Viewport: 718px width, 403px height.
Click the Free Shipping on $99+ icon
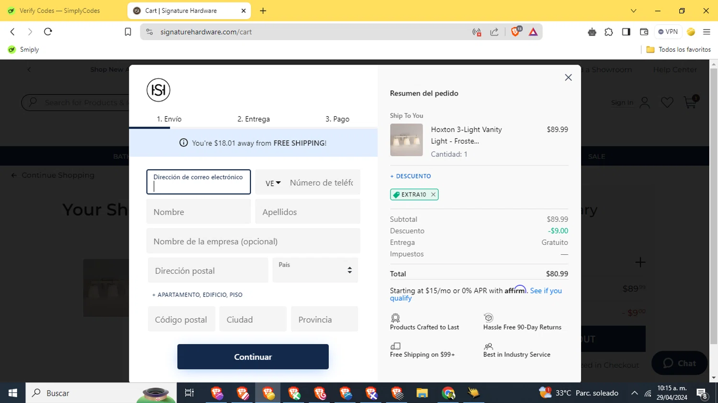[395, 346]
